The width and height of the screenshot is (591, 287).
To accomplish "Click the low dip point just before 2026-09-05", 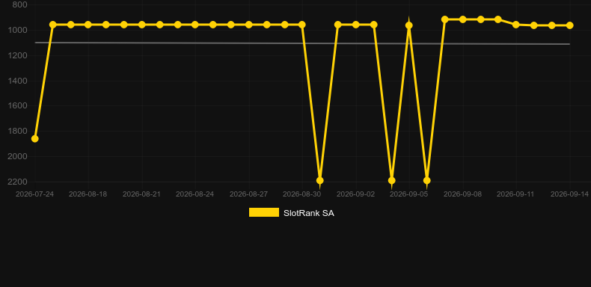I will click(391, 180).
